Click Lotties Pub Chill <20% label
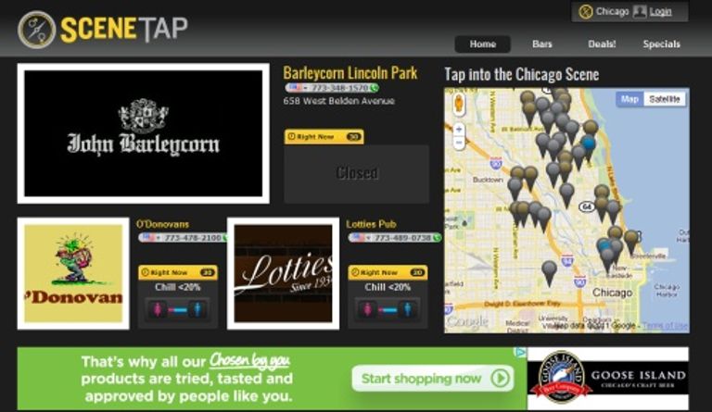The width and height of the screenshot is (712, 412). tap(388, 287)
